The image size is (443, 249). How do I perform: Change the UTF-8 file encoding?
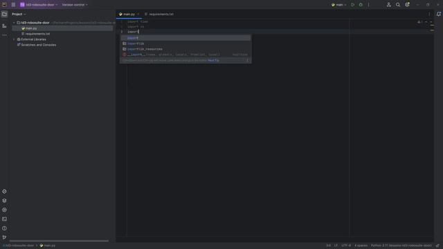pos(346,246)
